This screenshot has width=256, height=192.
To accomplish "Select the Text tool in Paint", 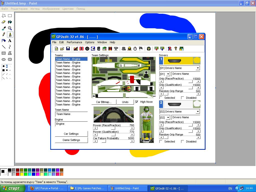I will (10, 40).
